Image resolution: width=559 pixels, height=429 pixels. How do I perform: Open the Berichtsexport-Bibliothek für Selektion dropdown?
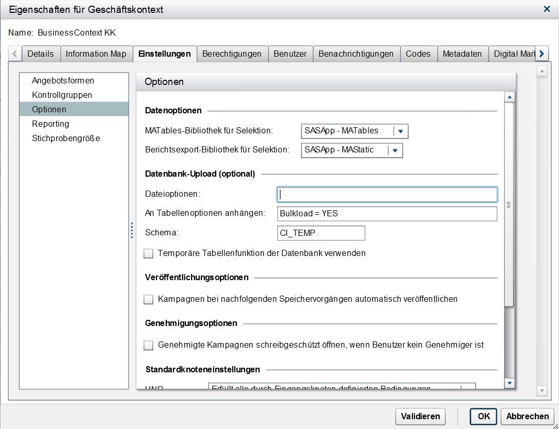(396, 150)
